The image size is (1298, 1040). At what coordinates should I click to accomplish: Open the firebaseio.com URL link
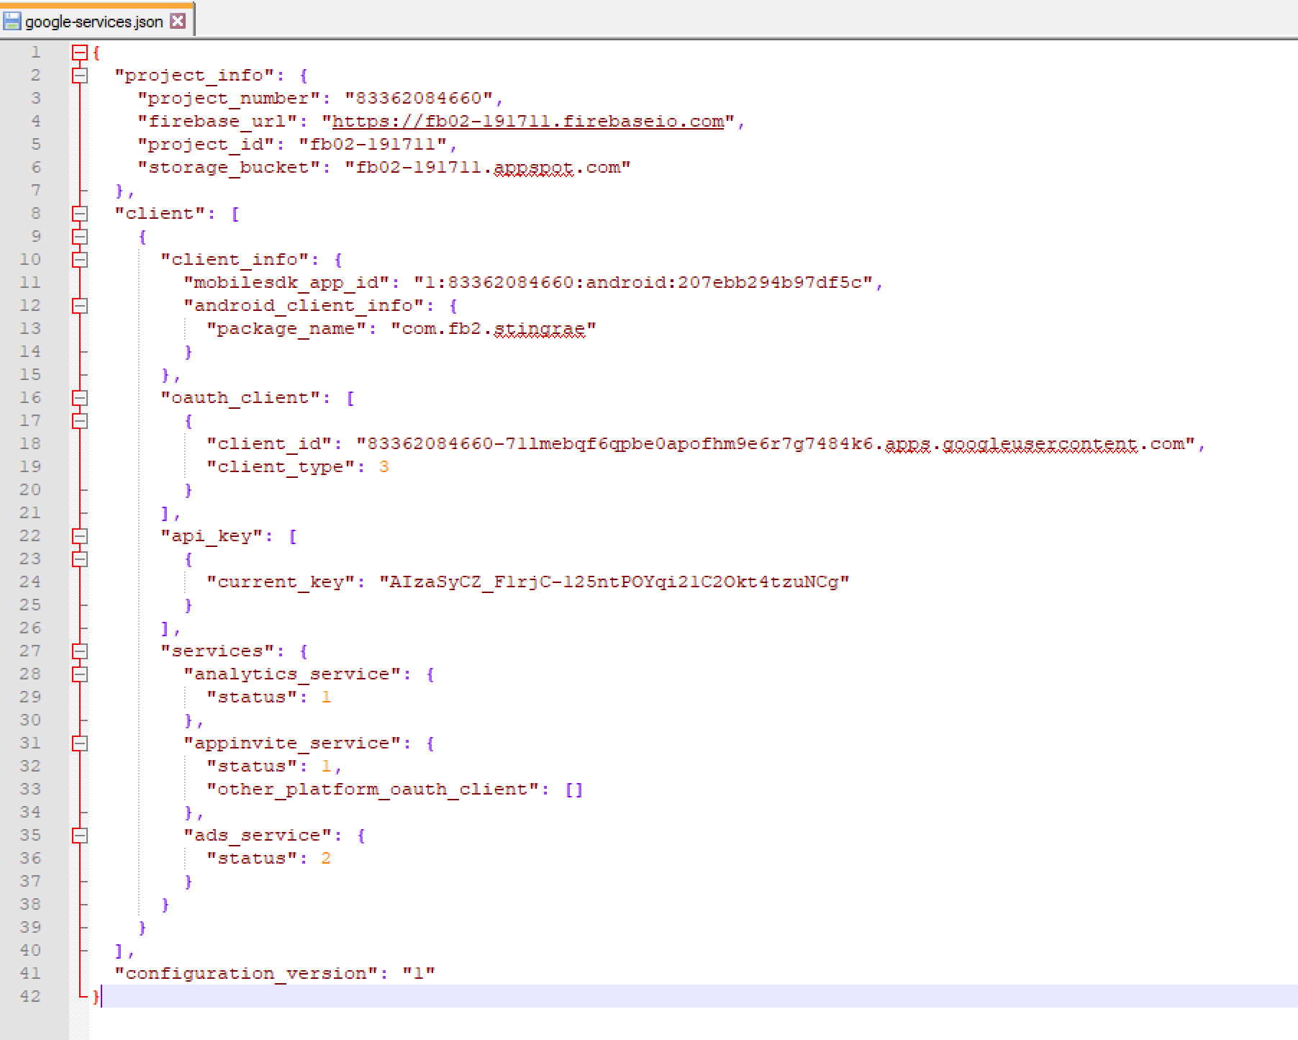(x=528, y=122)
